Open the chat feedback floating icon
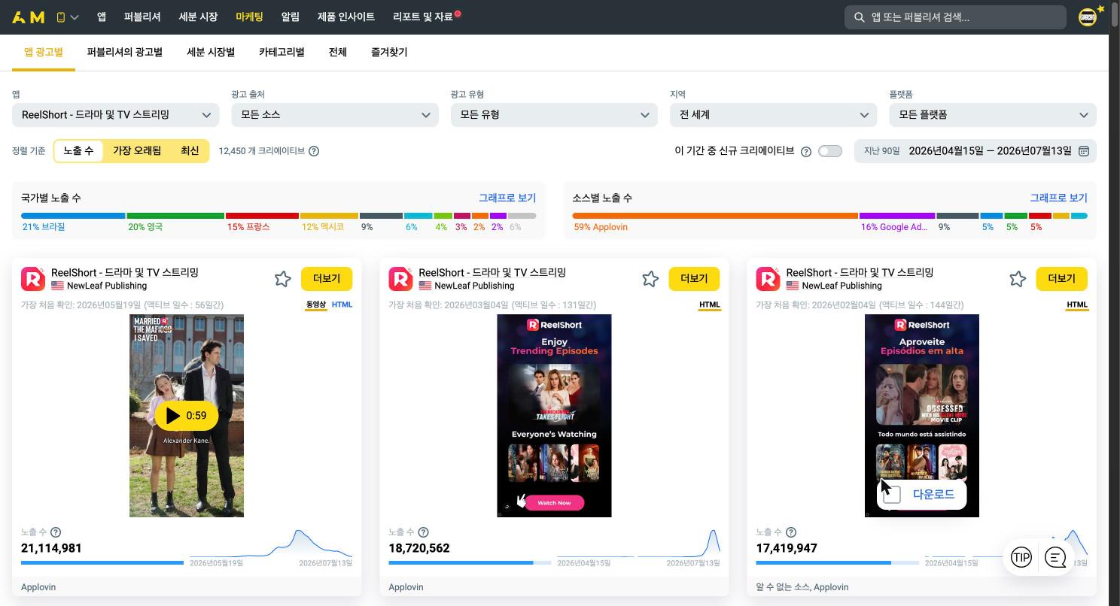The width and height of the screenshot is (1120, 606). pos(1055,557)
